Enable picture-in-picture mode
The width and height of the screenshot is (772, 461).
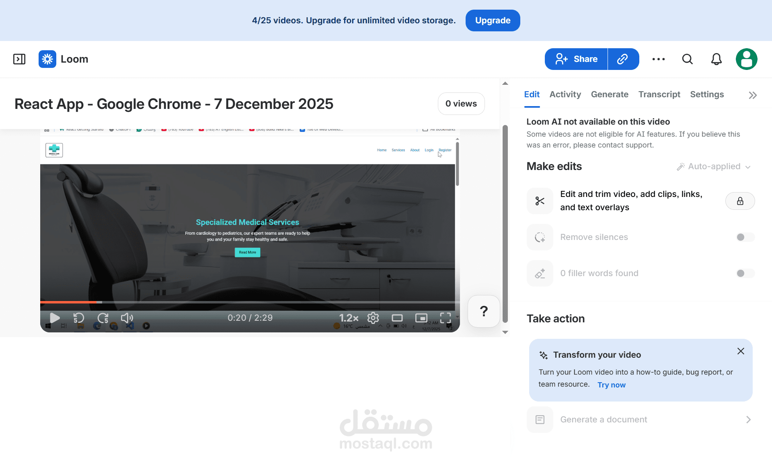[x=421, y=318]
